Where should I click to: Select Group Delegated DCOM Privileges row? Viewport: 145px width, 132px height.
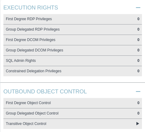(x=72, y=50)
